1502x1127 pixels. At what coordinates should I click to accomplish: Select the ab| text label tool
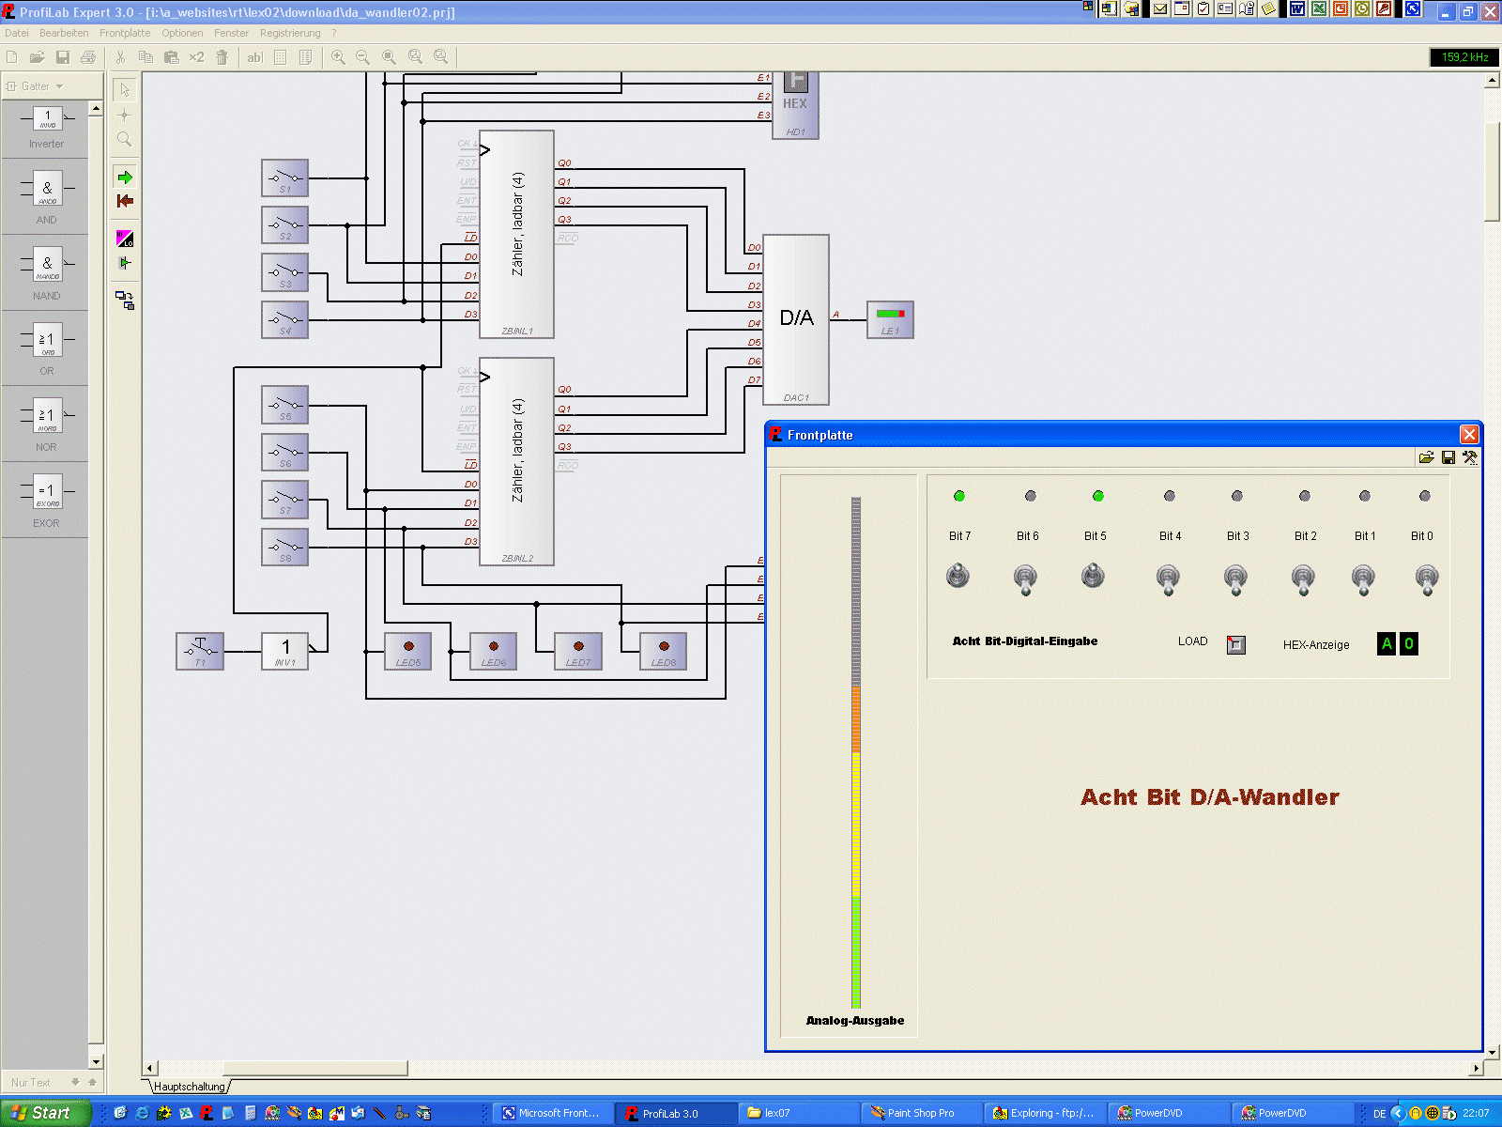click(x=254, y=57)
